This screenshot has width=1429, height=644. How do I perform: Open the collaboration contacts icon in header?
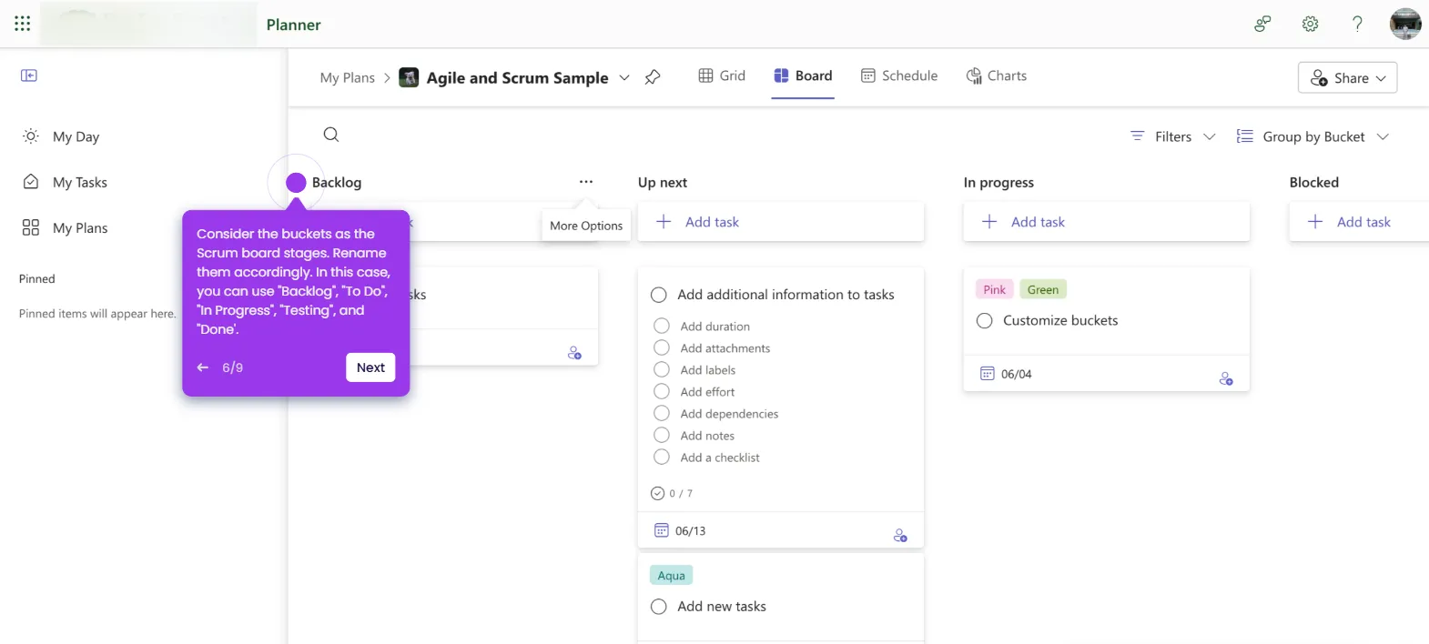[1262, 25]
